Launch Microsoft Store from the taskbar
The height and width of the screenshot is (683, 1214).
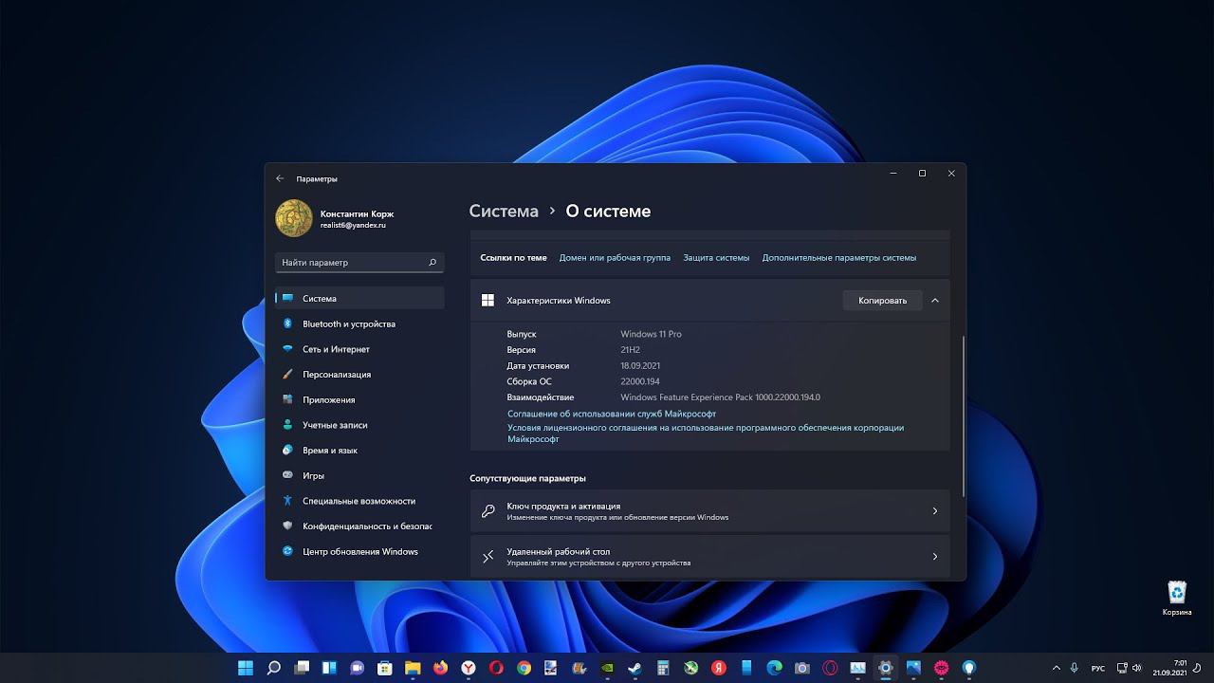click(x=385, y=668)
